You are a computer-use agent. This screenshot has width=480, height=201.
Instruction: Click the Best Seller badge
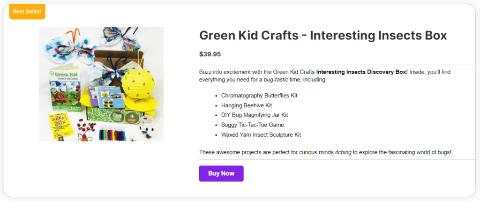(27, 11)
